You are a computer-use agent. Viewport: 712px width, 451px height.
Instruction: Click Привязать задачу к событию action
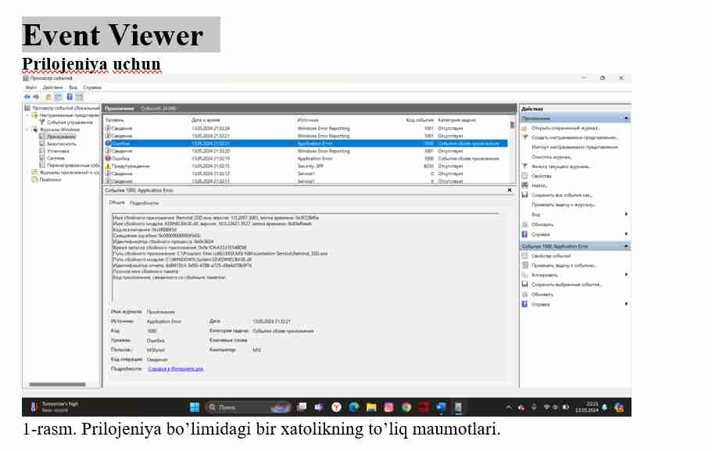click(564, 265)
